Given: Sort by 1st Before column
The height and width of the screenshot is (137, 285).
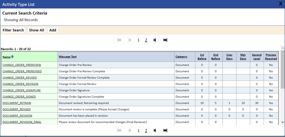Looking at the screenshot, I should click(x=202, y=57).
